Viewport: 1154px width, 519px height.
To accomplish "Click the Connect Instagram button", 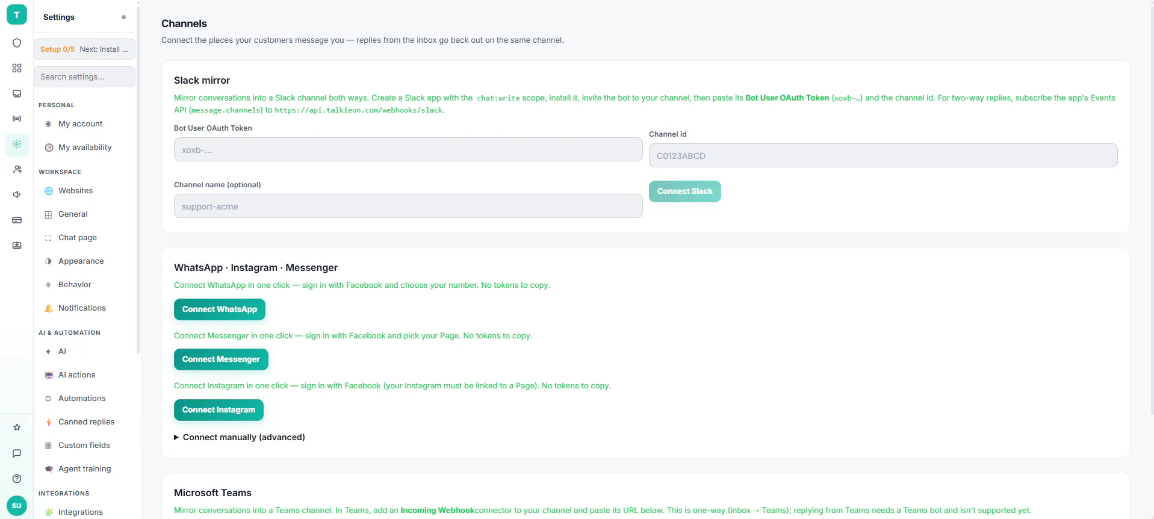I will point(219,410).
